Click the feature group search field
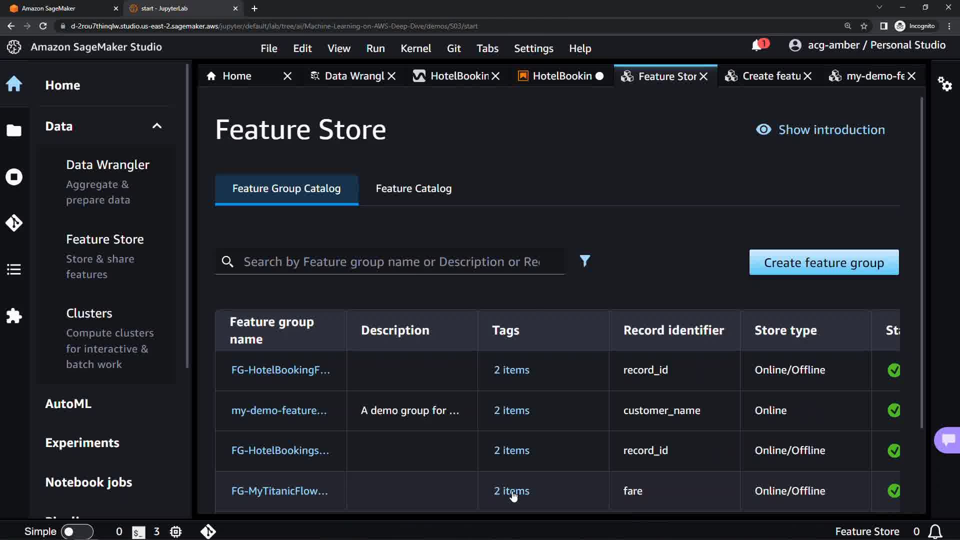The width and height of the screenshot is (960, 540). click(x=390, y=262)
